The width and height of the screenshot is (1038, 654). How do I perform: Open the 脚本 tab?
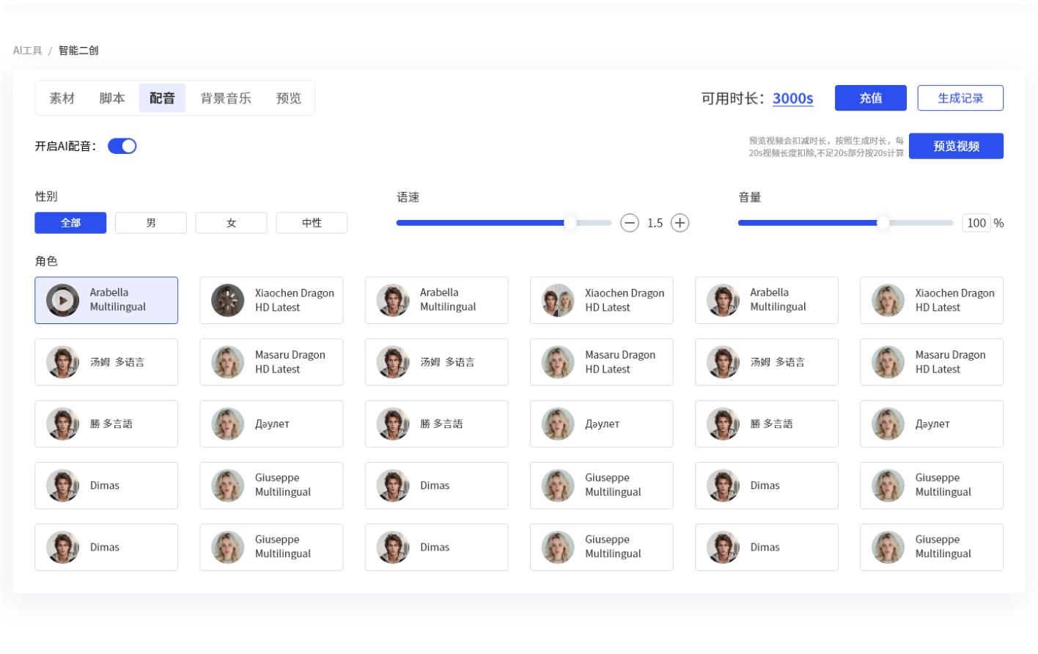coord(112,98)
